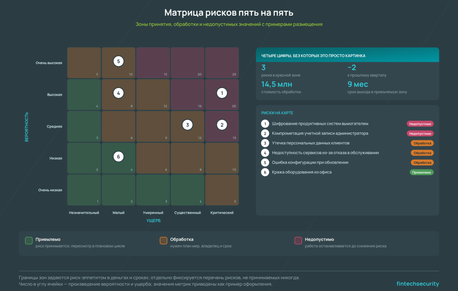458x291 pixels.
Task: Click the matrix cell with score 9
Action: 153,127
